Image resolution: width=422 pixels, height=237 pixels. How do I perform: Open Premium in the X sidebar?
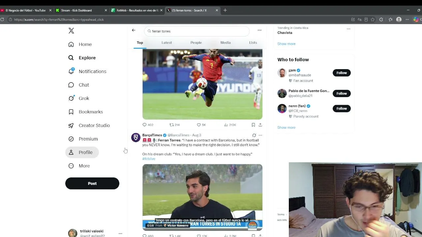(x=83, y=139)
